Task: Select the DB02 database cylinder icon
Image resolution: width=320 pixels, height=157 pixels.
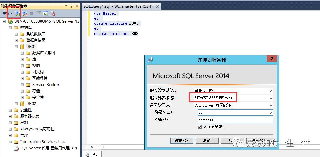Action: pos(22,104)
